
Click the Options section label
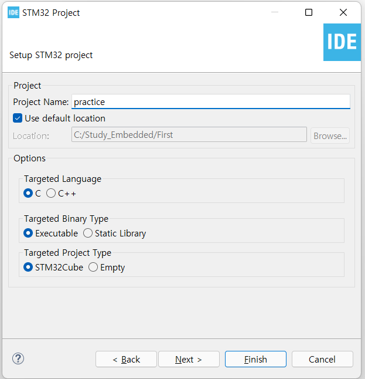coord(29,158)
